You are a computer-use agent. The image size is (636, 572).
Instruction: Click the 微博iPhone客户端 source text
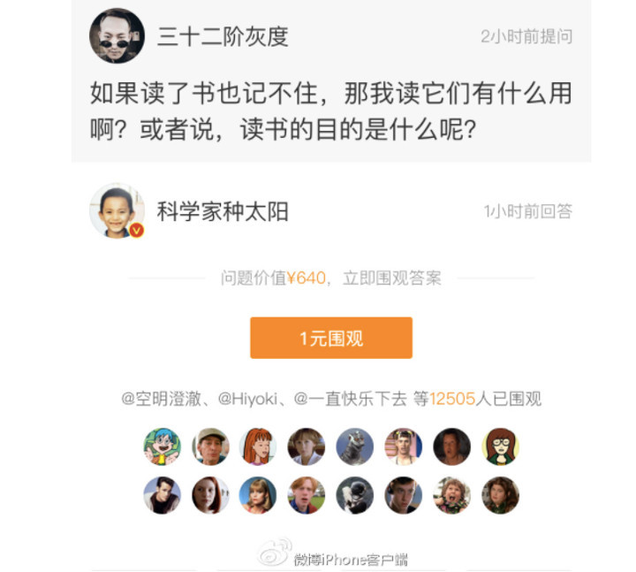(x=351, y=560)
